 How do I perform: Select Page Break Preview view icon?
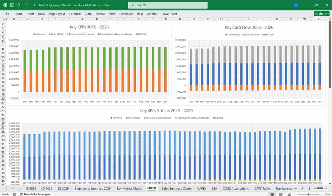coord(290,194)
